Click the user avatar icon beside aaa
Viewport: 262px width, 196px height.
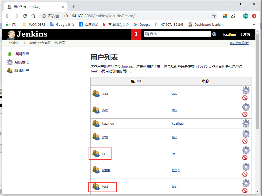(96, 93)
